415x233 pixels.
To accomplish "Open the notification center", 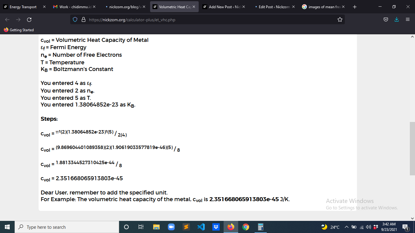I will coord(405,227).
